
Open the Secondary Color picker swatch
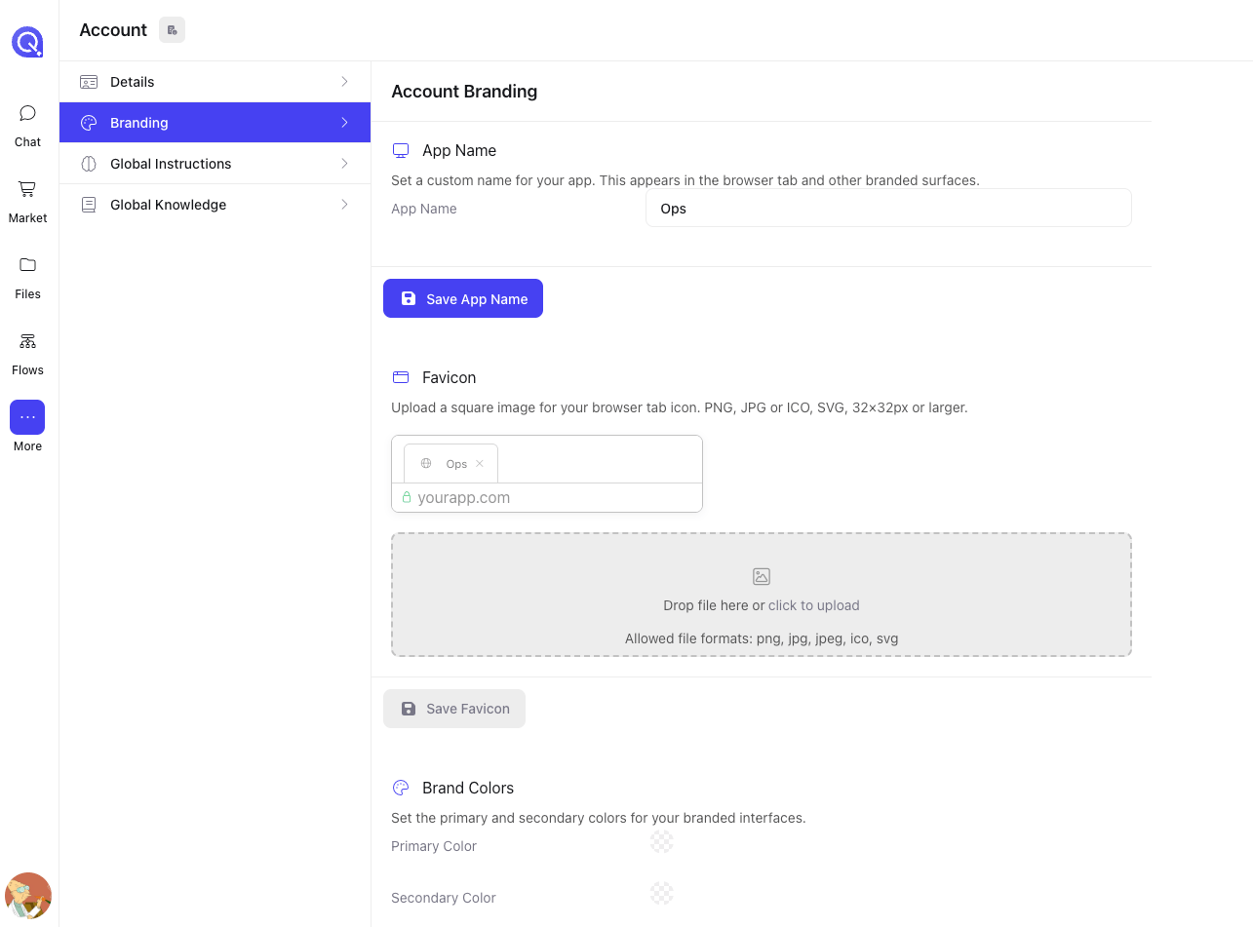[x=662, y=893]
